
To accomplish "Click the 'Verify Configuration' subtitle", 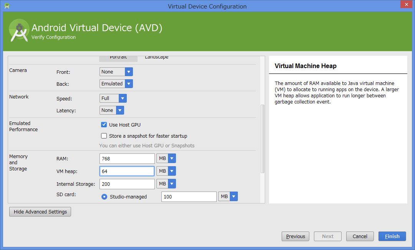I will pos(53,37).
